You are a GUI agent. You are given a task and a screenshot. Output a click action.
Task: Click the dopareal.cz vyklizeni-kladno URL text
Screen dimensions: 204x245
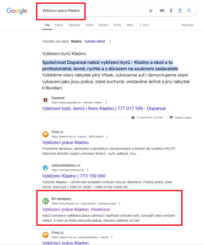tap(77, 102)
